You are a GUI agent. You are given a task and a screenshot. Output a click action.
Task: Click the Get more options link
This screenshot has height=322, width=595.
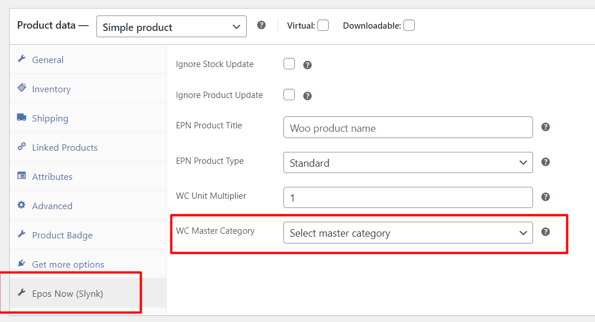[x=68, y=265]
